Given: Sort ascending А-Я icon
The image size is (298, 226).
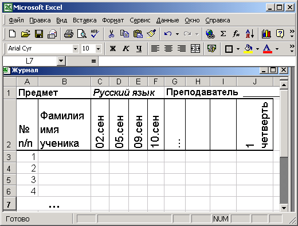Looking at the screenshot, I should [250, 34].
